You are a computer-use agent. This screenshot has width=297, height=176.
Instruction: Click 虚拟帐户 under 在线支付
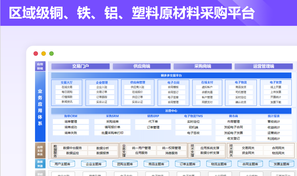(x=207, y=87)
